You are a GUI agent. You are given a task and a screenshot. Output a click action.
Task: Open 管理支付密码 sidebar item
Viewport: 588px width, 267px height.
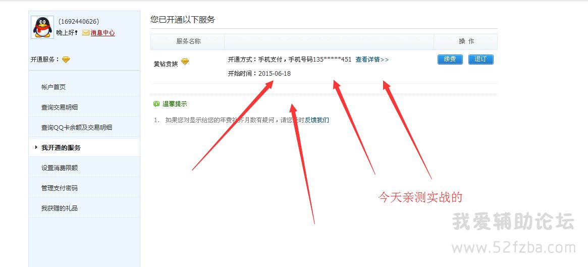pos(60,188)
